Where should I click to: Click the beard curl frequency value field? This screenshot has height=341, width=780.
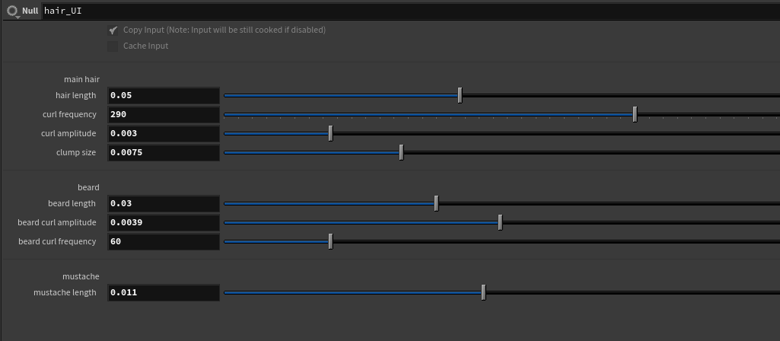click(164, 241)
